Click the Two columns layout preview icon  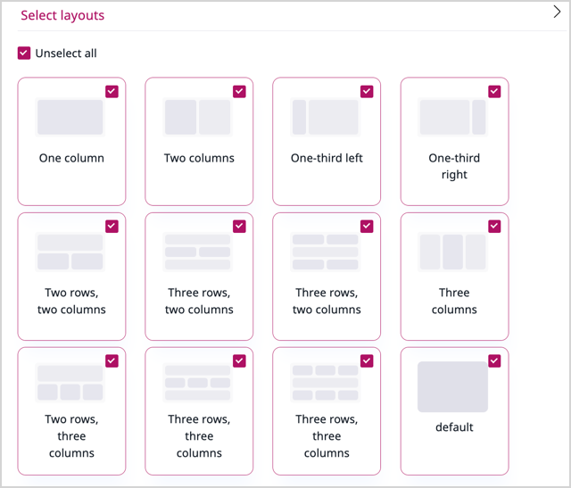(x=198, y=117)
